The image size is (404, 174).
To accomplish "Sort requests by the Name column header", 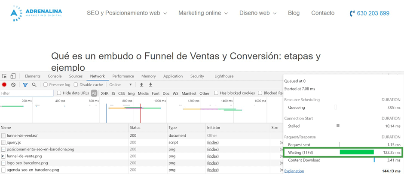I will [x=64, y=127].
